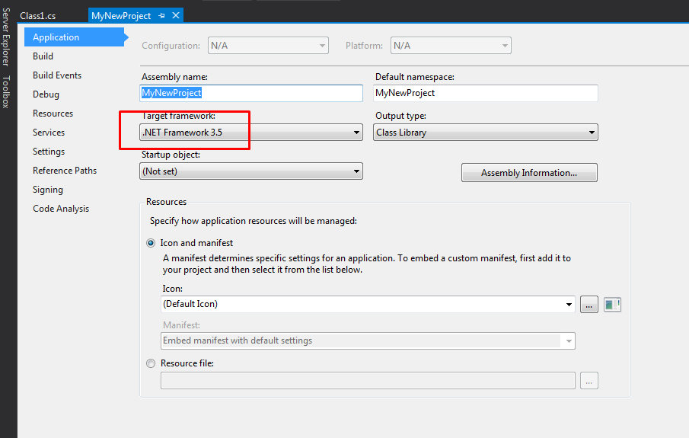Screen dimensions: 689x438
Task: Open the Application settings page
Action: click(75, 37)
